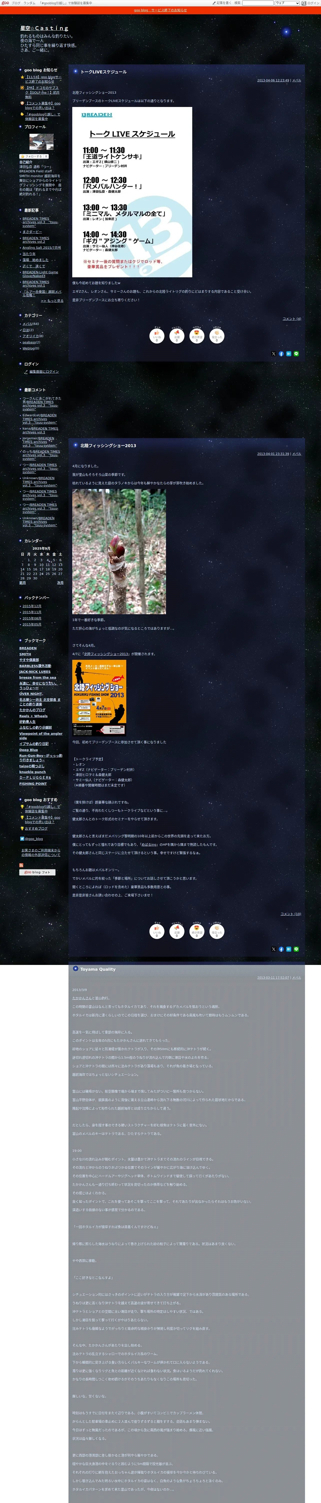This screenshot has height=1503, width=321.
Task: Open the FISHING POINT bookmark
Action: (33, 784)
